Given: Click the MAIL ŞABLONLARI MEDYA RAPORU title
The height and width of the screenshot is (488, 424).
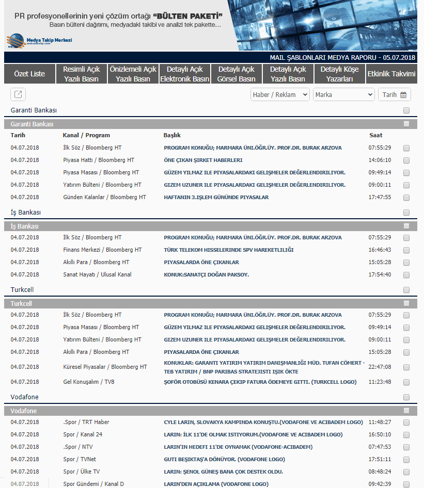Looking at the screenshot, I should (342, 58).
